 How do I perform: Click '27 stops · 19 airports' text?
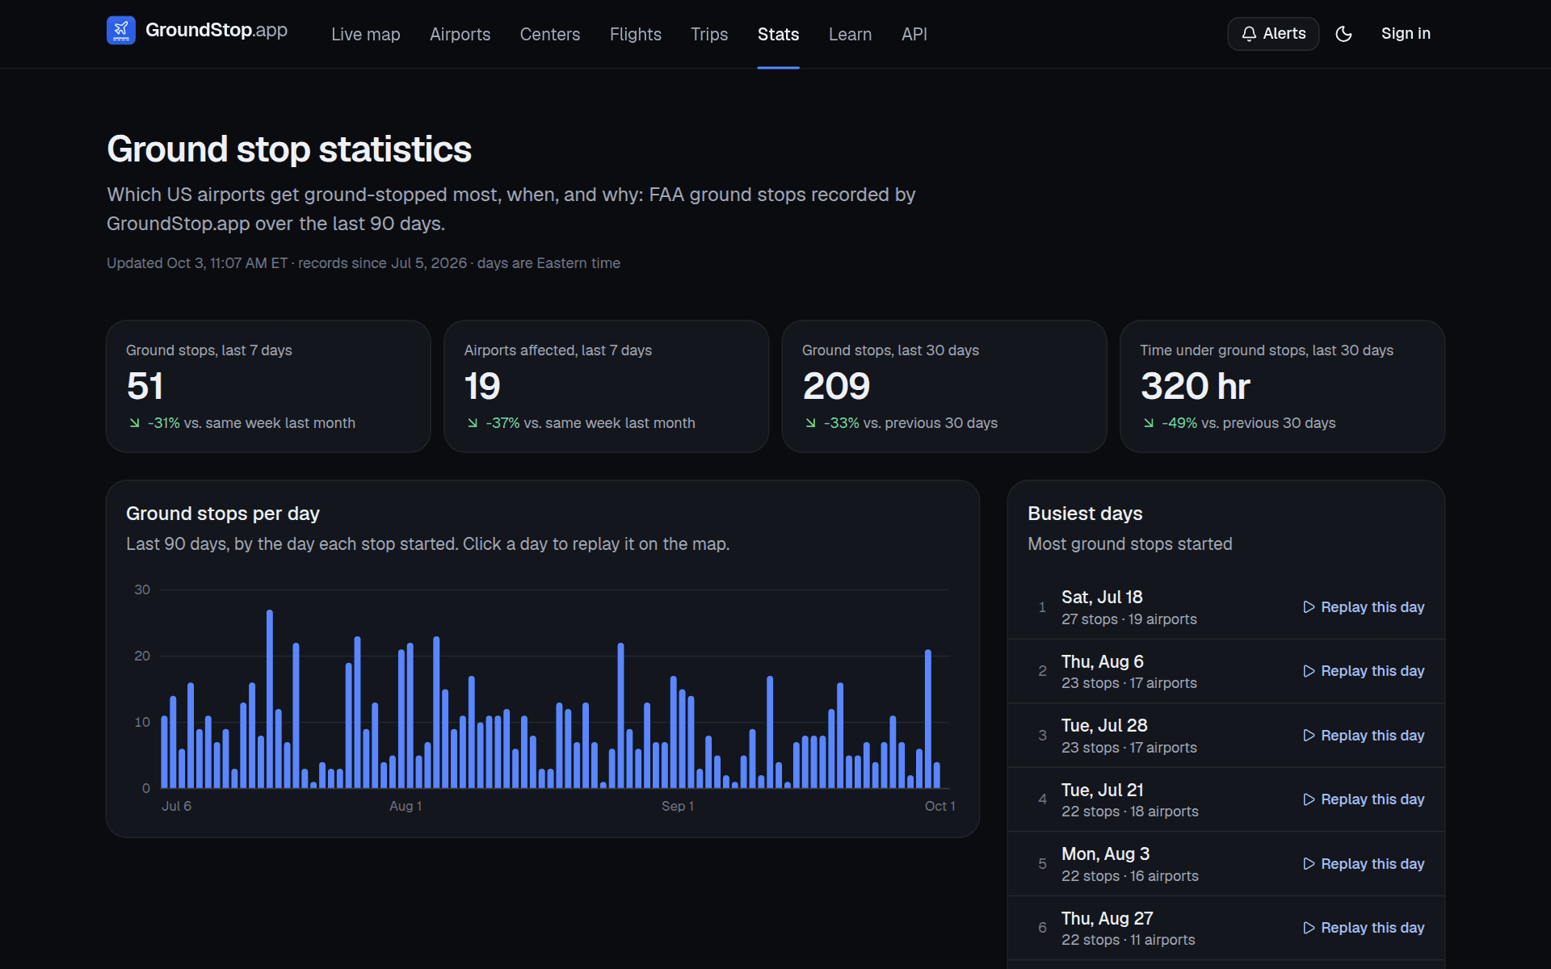[x=1129, y=619]
